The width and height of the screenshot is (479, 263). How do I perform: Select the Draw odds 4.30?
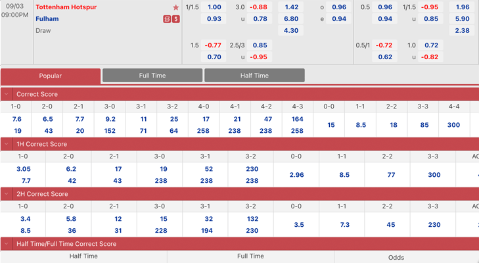pyautogui.click(x=290, y=31)
